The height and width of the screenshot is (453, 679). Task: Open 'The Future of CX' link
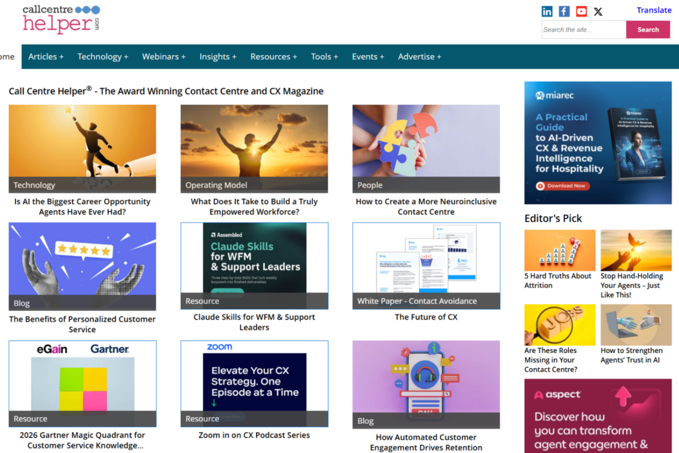[x=426, y=317]
